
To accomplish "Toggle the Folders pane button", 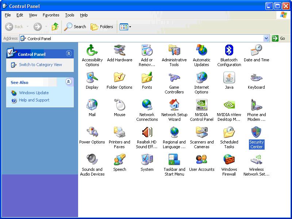I will pyautogui.click(x=102, y=27).
